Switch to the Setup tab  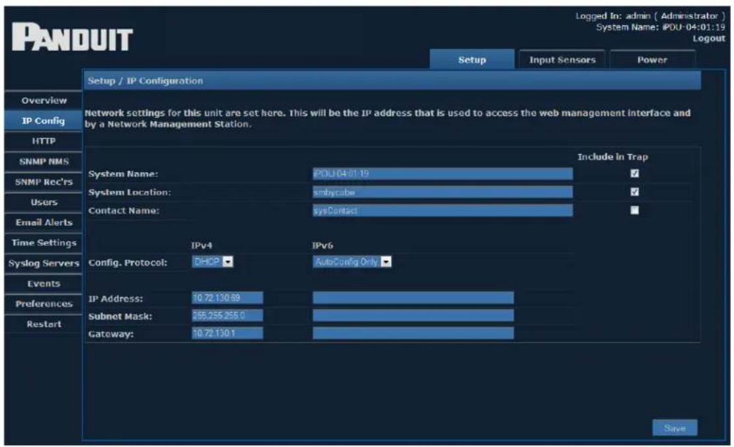click(x=472, y=60)
